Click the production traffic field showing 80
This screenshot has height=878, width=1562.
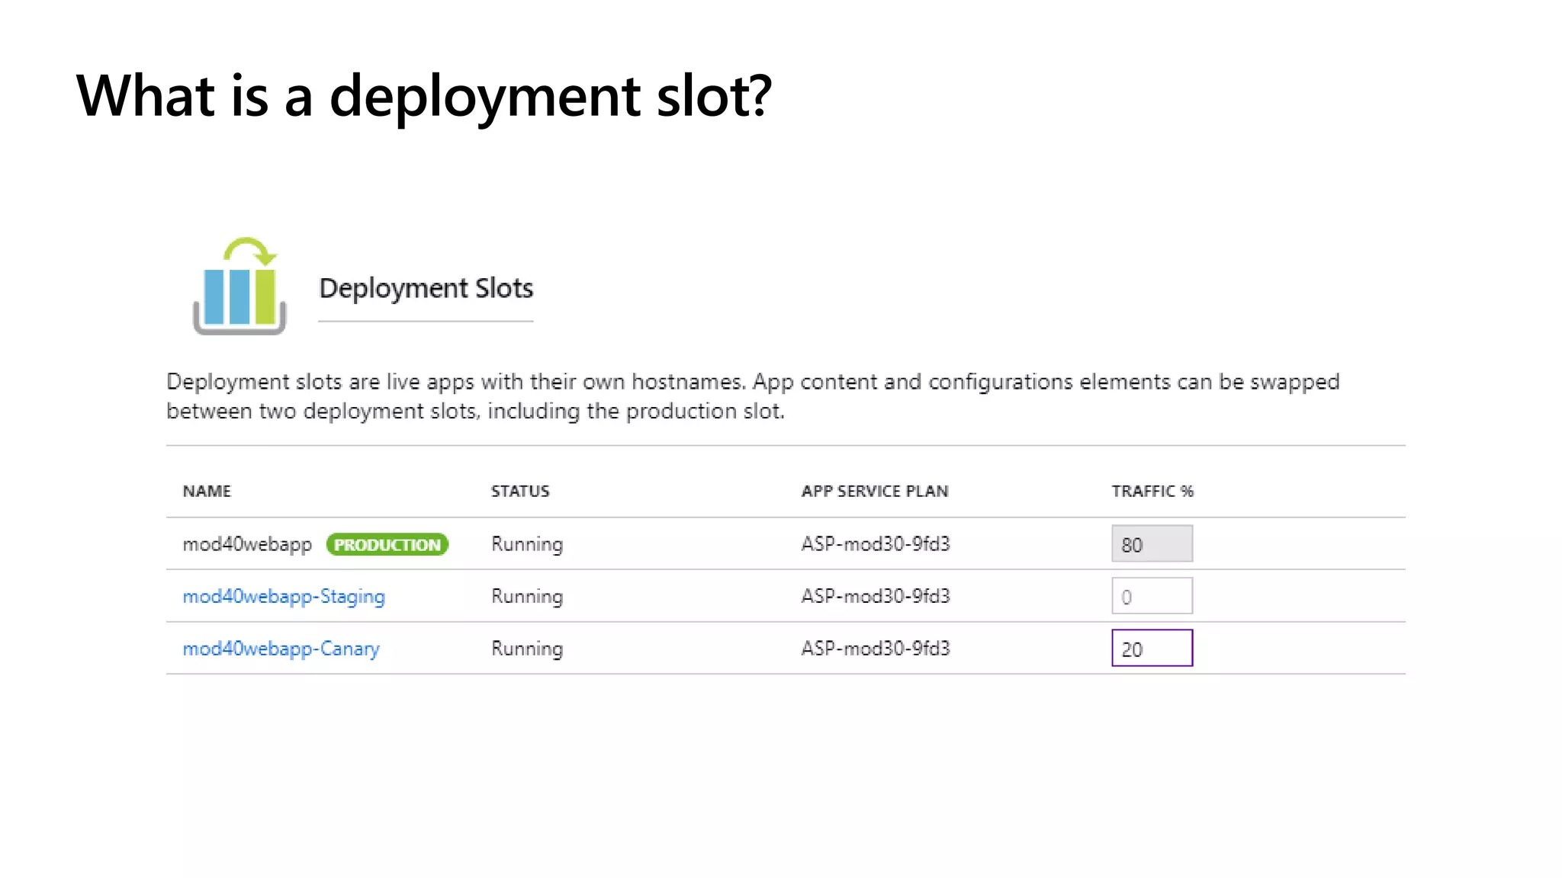1152,544
